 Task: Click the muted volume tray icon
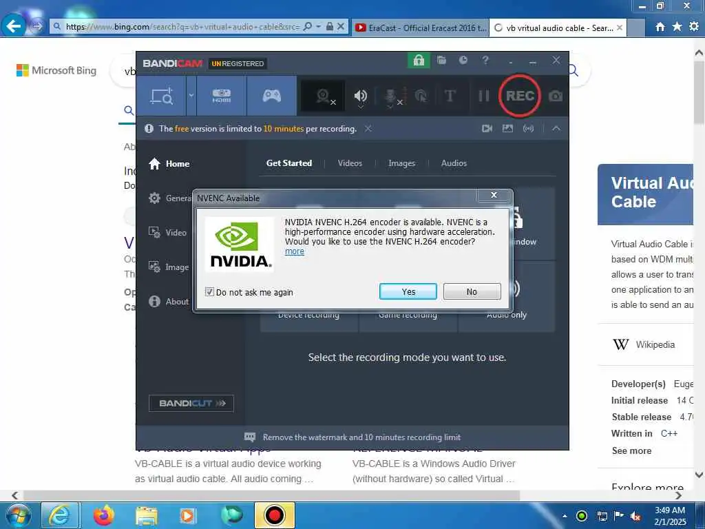[x=635, y=516]
